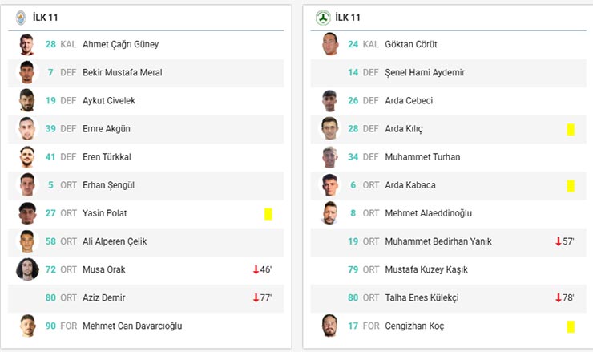This screenshot has width=593, height=352.
Task: Open Mehmet Can Davarcıoğlu's player link
Action: (x=132, y=326)
